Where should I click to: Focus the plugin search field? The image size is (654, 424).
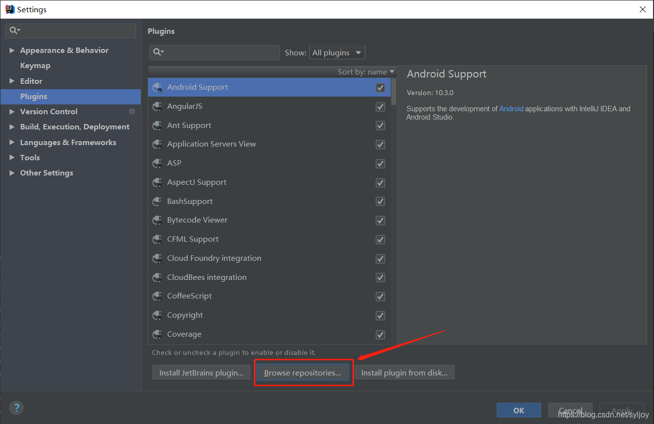click(214, 52)
